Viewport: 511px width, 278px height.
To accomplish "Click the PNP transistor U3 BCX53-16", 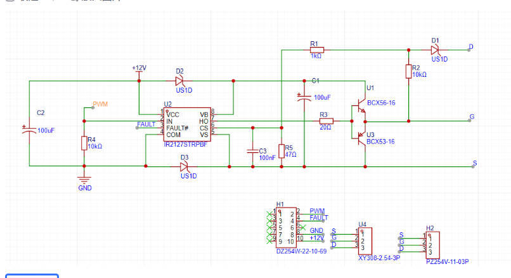I will (361, 135).
